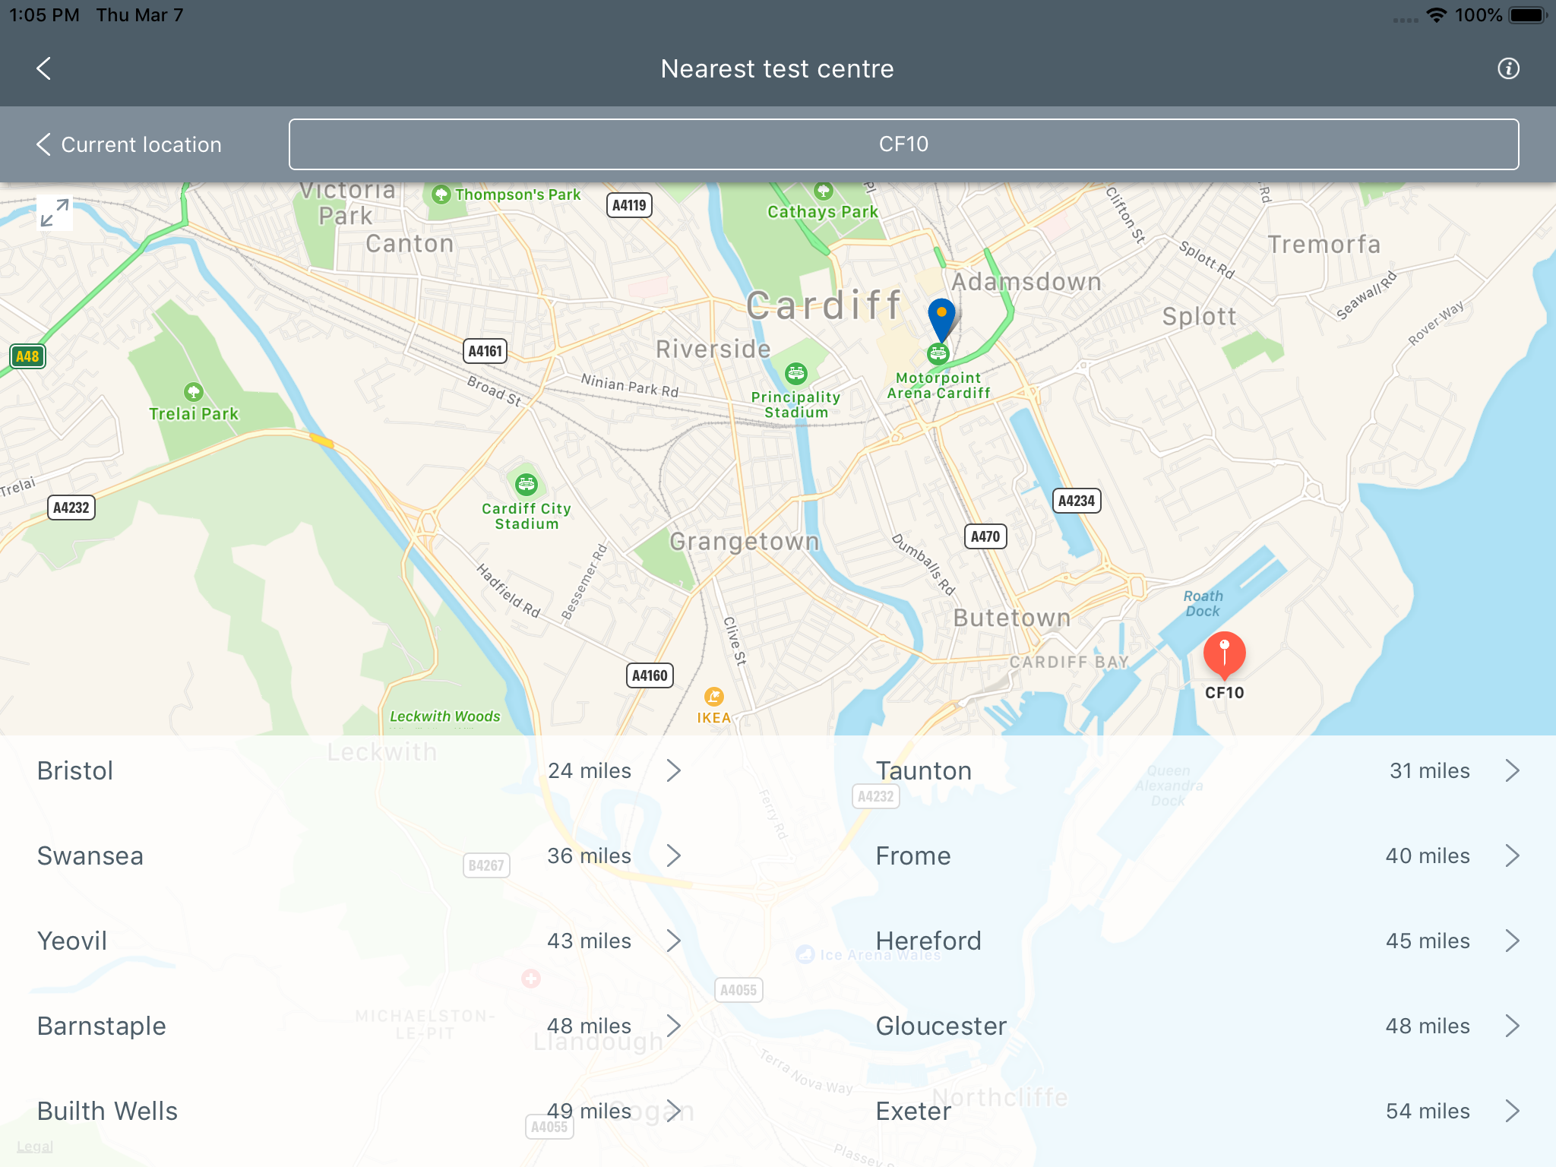Expand map with fullscreen arrows icon
This screenshot has height=1167, width=1556.
click(55, 213)
